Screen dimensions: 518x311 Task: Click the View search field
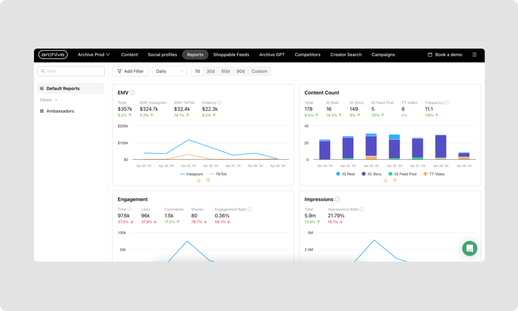[x=71, y=71]
